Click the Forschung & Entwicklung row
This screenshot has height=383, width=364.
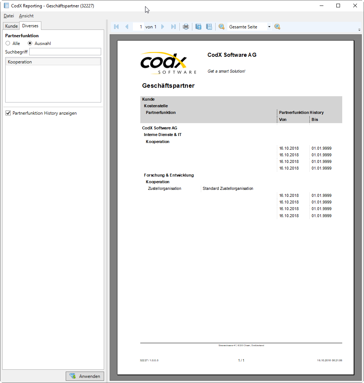pos(169,175)
